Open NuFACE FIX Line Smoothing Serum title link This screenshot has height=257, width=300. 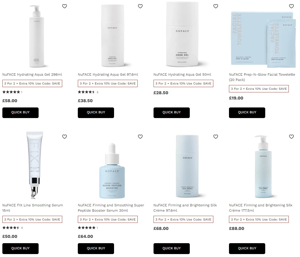[x=32, y=208]
